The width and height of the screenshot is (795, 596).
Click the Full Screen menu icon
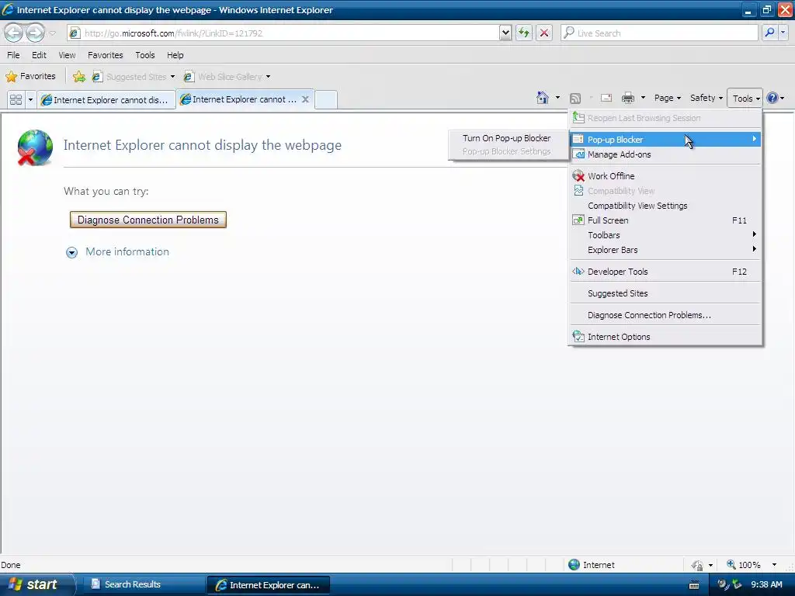pyautogui.click(x=578, y=220)
